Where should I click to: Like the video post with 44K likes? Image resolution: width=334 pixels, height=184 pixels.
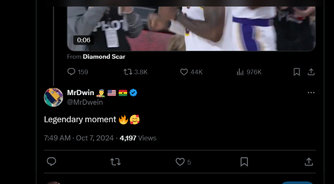(x=184, y=72)
